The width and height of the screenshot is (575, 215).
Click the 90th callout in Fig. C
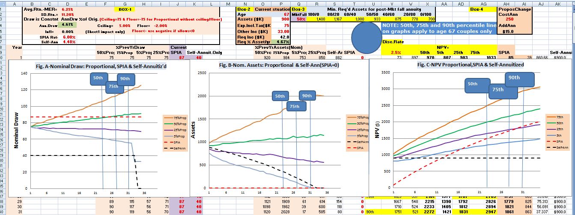[x=519, y=78]
